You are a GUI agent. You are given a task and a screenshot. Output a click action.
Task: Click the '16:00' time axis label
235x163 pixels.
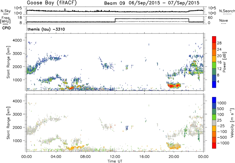click(144, 157)
